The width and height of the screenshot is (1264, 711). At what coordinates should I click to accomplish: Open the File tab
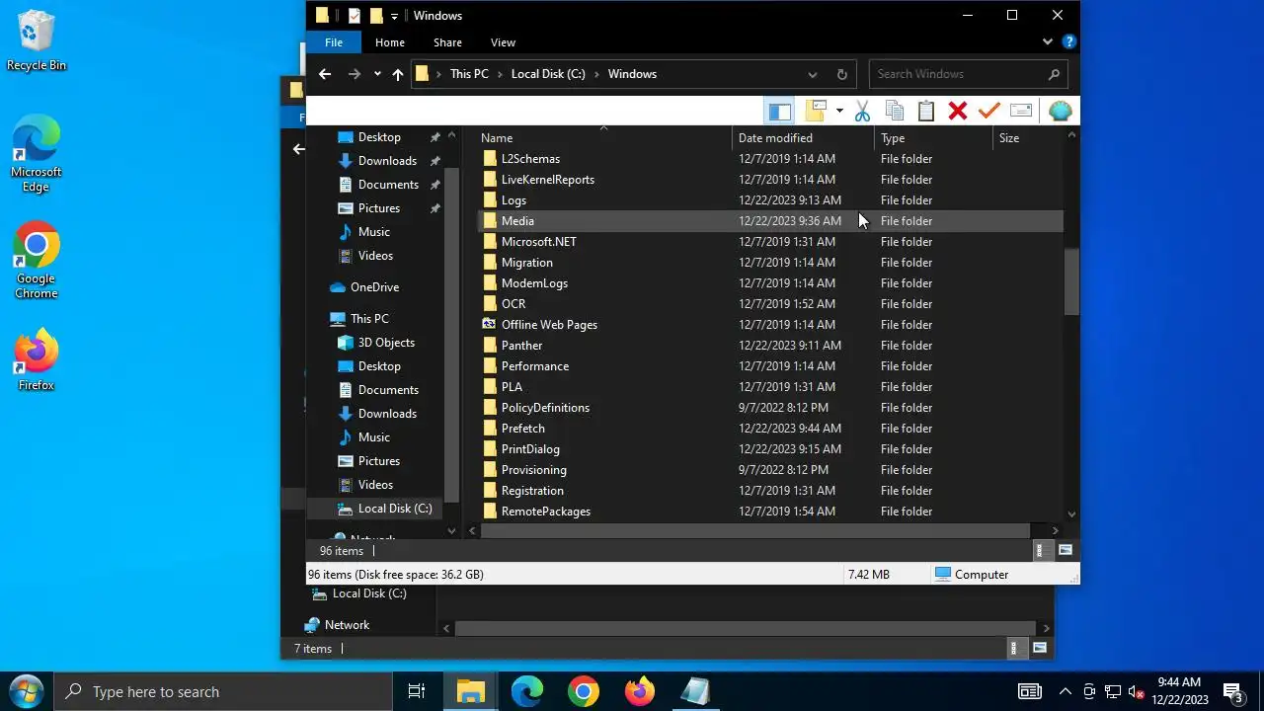(334, 42)
